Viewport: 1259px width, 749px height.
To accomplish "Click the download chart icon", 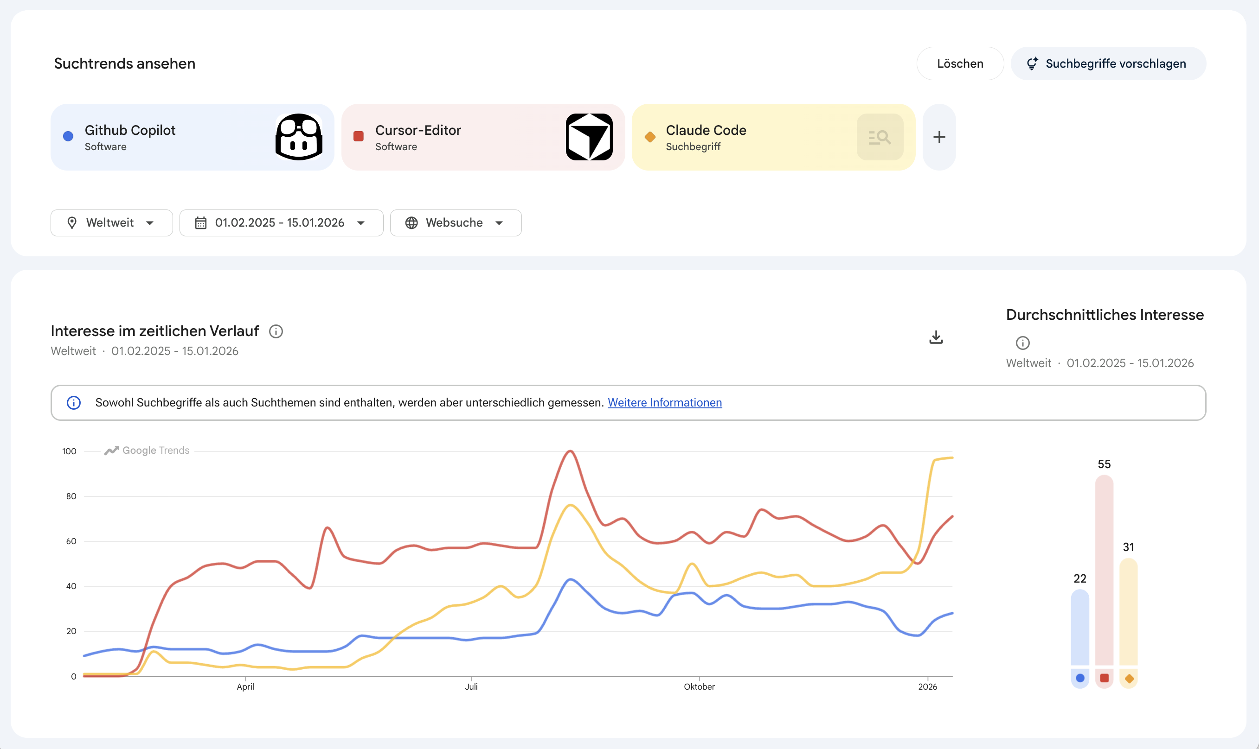I will tap(936, 337).
